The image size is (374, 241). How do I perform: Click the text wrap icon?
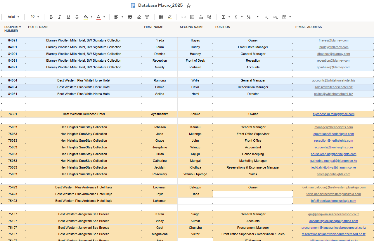[130, 17]
